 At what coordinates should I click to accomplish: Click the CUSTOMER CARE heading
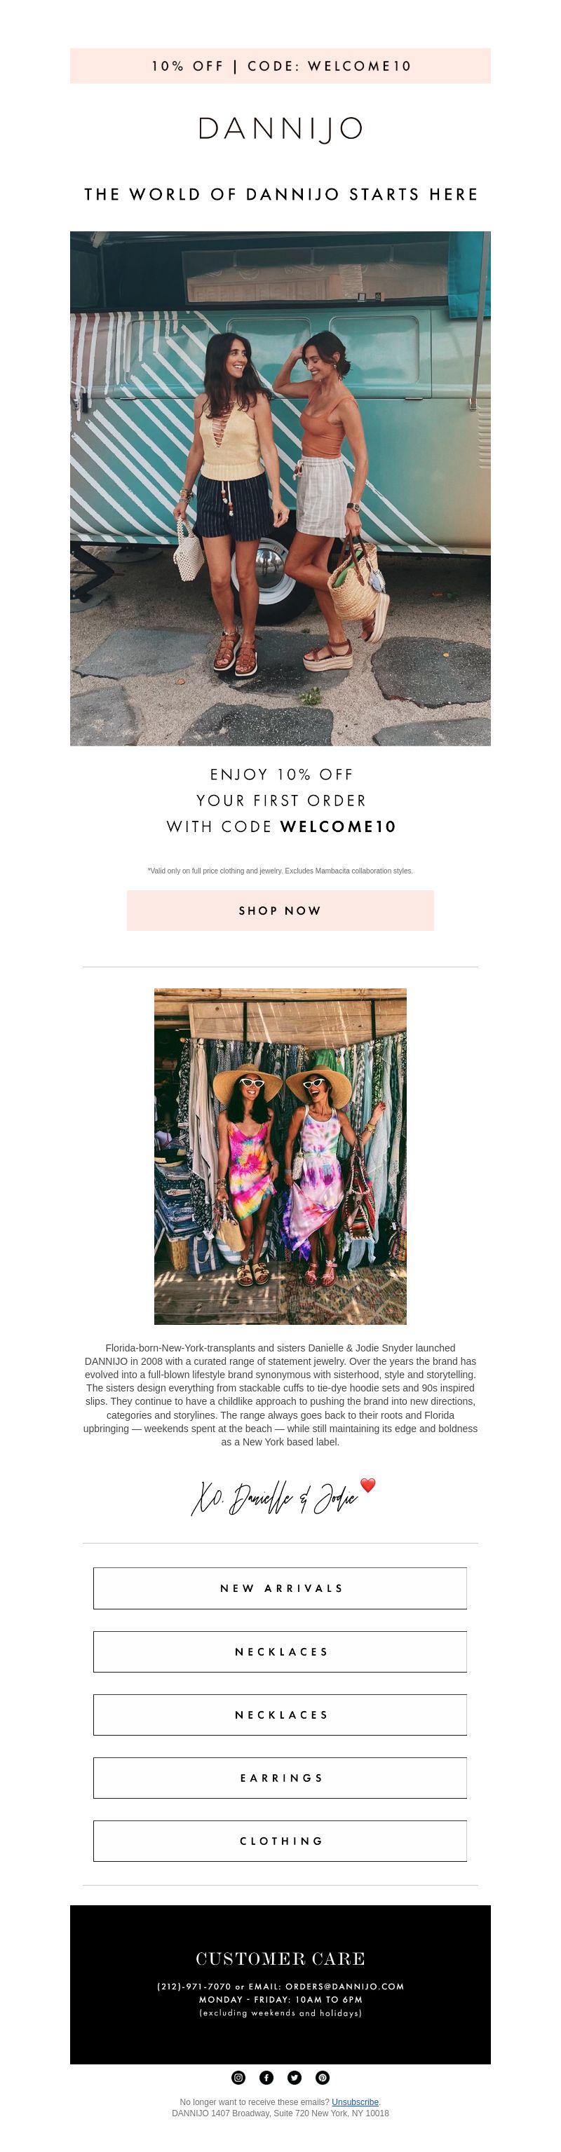pyautogui.click(x=280, y=1959)
